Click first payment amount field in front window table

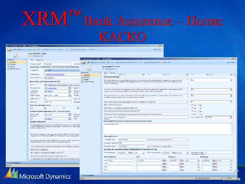(x=120, y=160)
